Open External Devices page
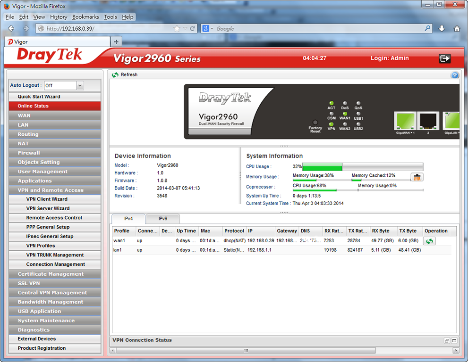The width and height of the screenshot is (468, 362). [x=55, y=339]
